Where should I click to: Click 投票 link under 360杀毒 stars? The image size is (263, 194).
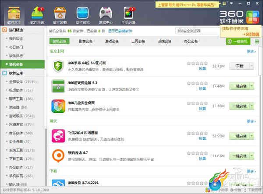(203, 68)
